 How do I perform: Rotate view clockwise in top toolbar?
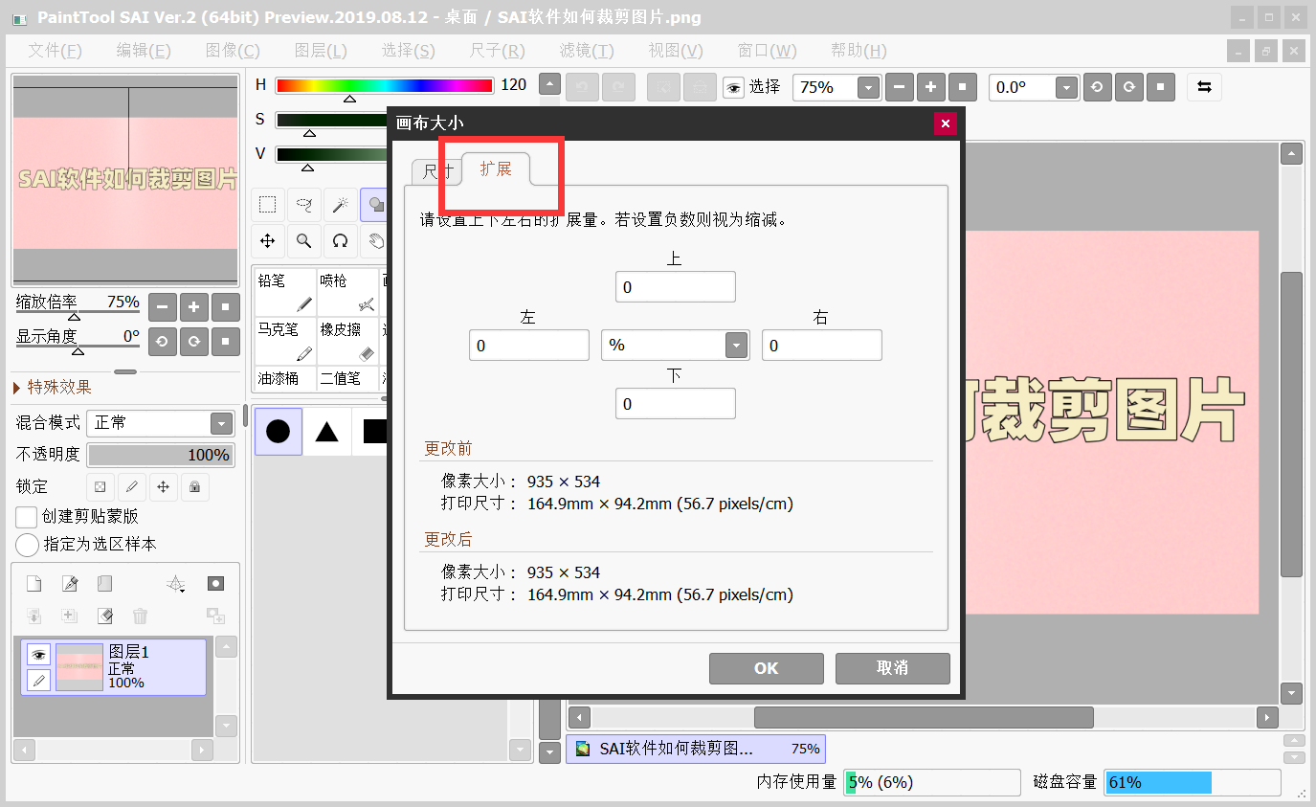[1129, 87]
